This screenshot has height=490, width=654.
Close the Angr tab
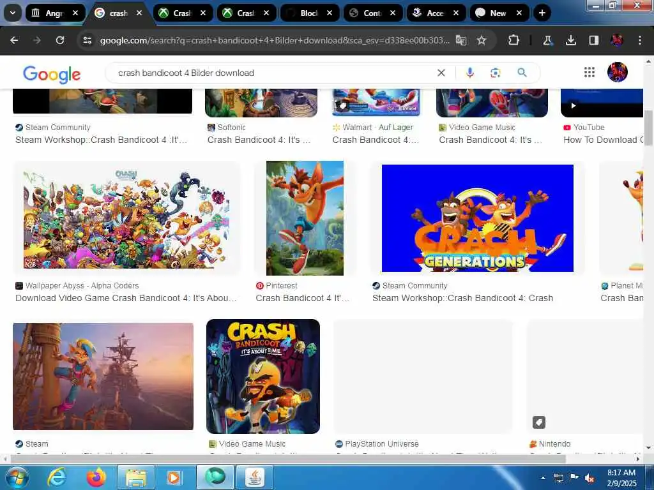click(x=75, y=13)
